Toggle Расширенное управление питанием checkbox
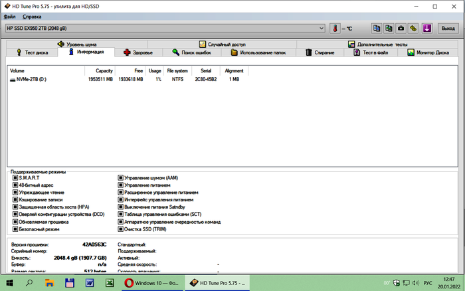Image resolution: width=465 pixels, height=291 pixels. click(120, 193)
